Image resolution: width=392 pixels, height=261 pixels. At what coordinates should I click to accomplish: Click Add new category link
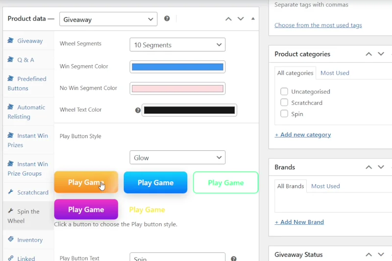(303, 135)
